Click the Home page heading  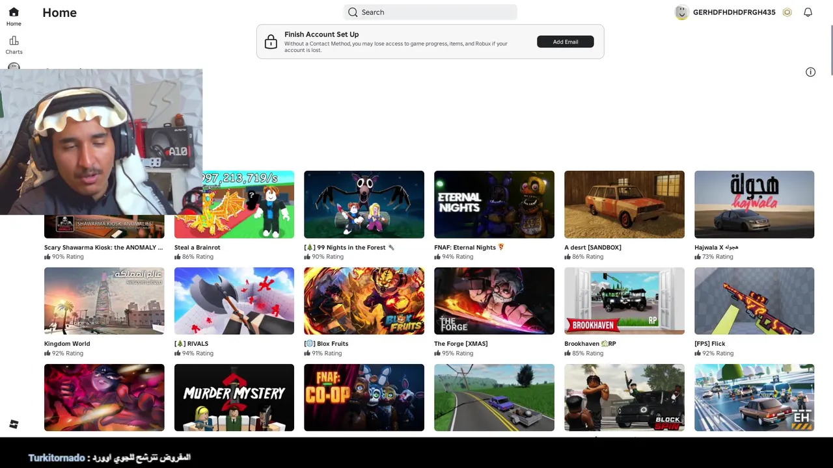tap(59, 12)
